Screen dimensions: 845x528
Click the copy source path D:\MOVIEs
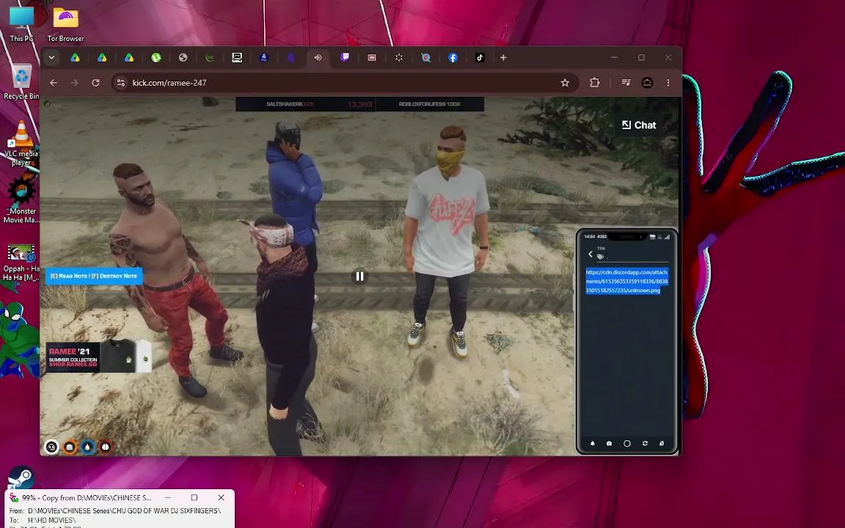click(125, 510)
